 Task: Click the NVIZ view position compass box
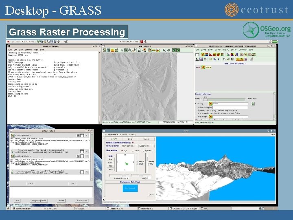point(125,163)
